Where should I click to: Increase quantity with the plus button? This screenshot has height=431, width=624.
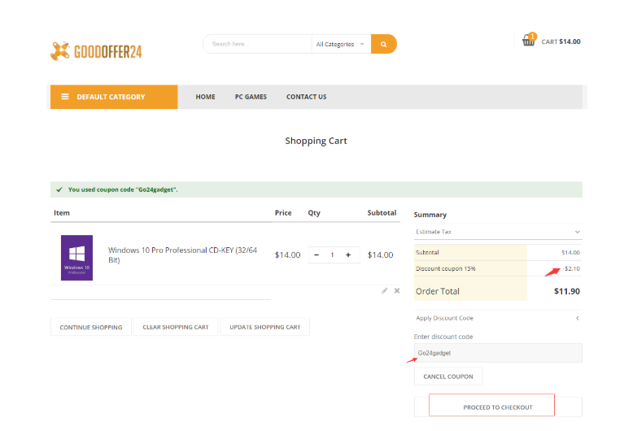coord(348,255)
